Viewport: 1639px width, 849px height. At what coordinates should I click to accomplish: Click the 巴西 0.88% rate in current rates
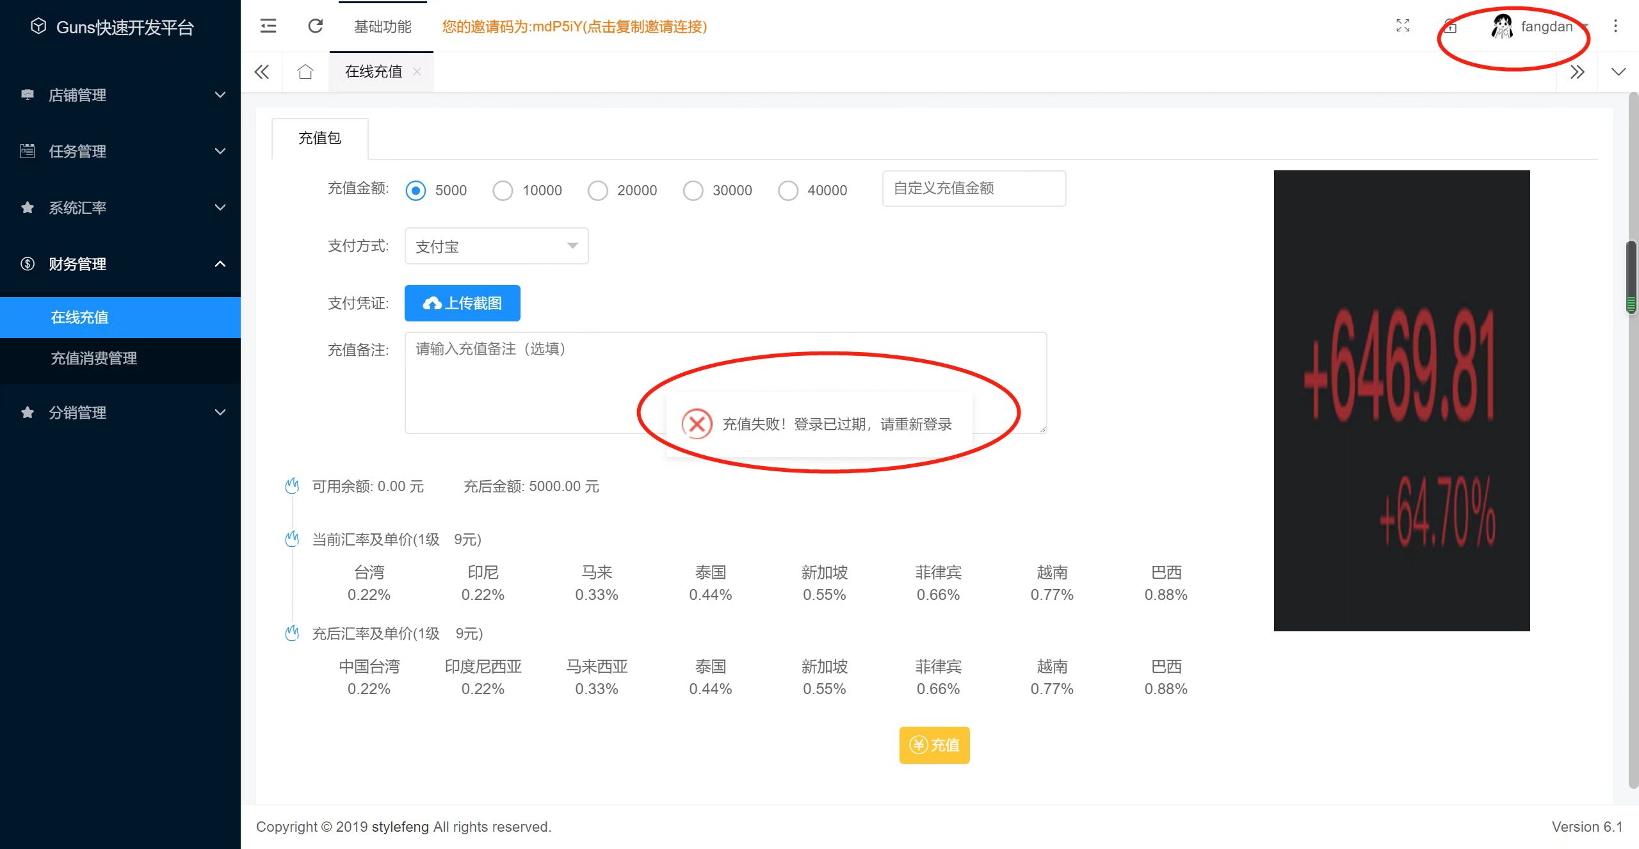pos(1166,583)
